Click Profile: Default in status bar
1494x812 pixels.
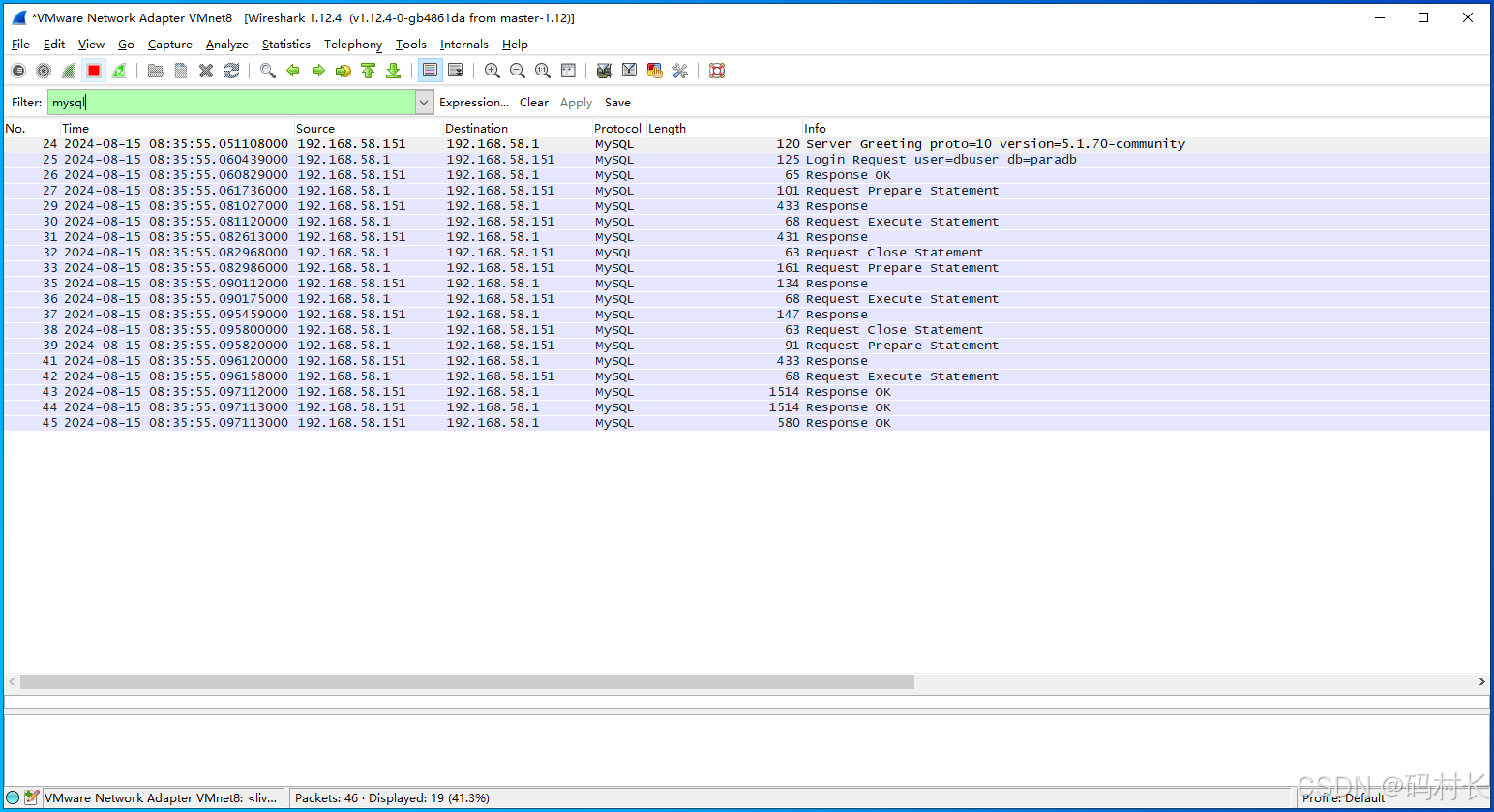(1343, 798)
